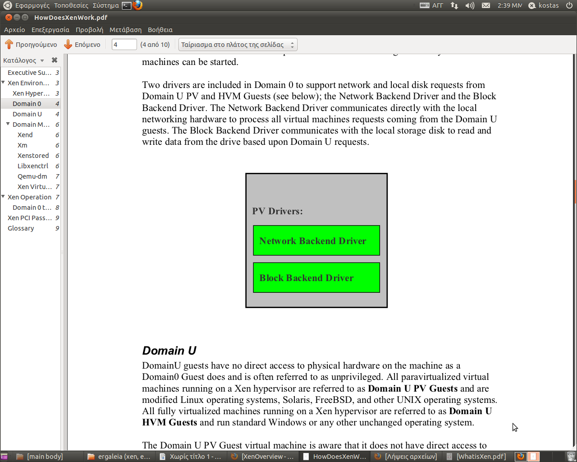Open the messaging envelope indicator

486,5
